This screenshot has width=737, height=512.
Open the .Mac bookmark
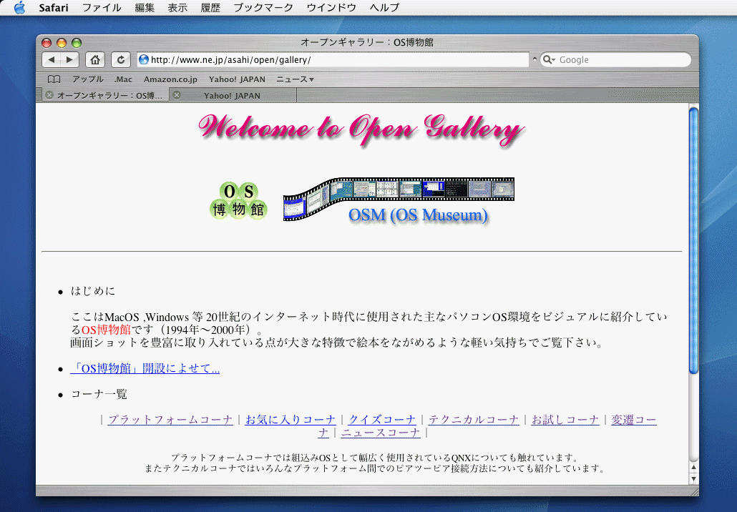123,79
